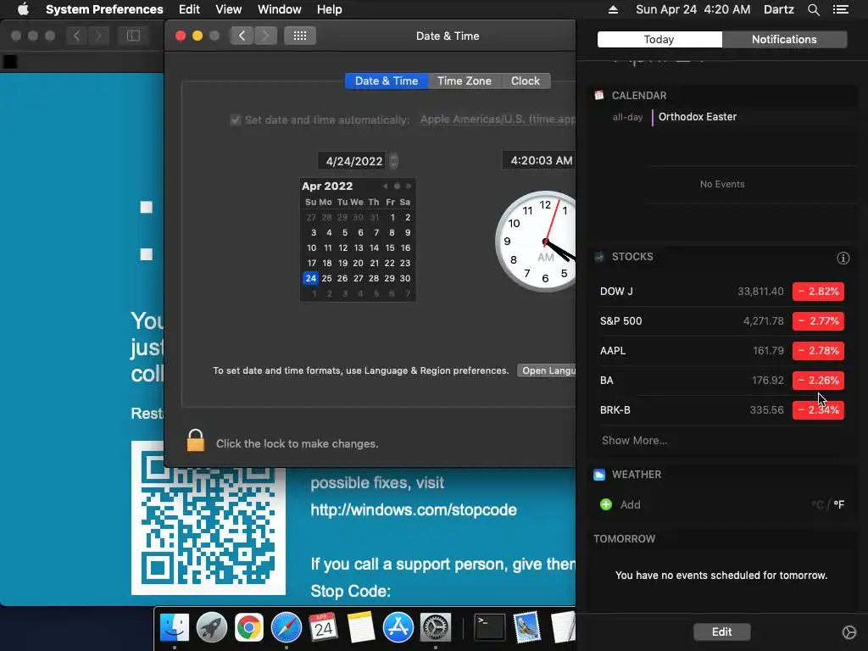Screen dimensions: 868x651
Task: Open the Window menu
Action: point(280,9)
